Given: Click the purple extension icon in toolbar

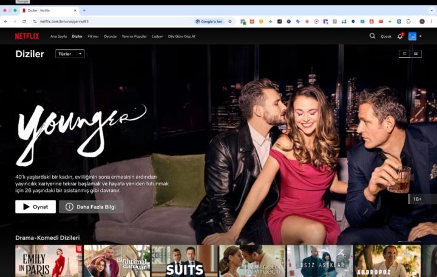Looking at the screenshot, I should point(325,21).
